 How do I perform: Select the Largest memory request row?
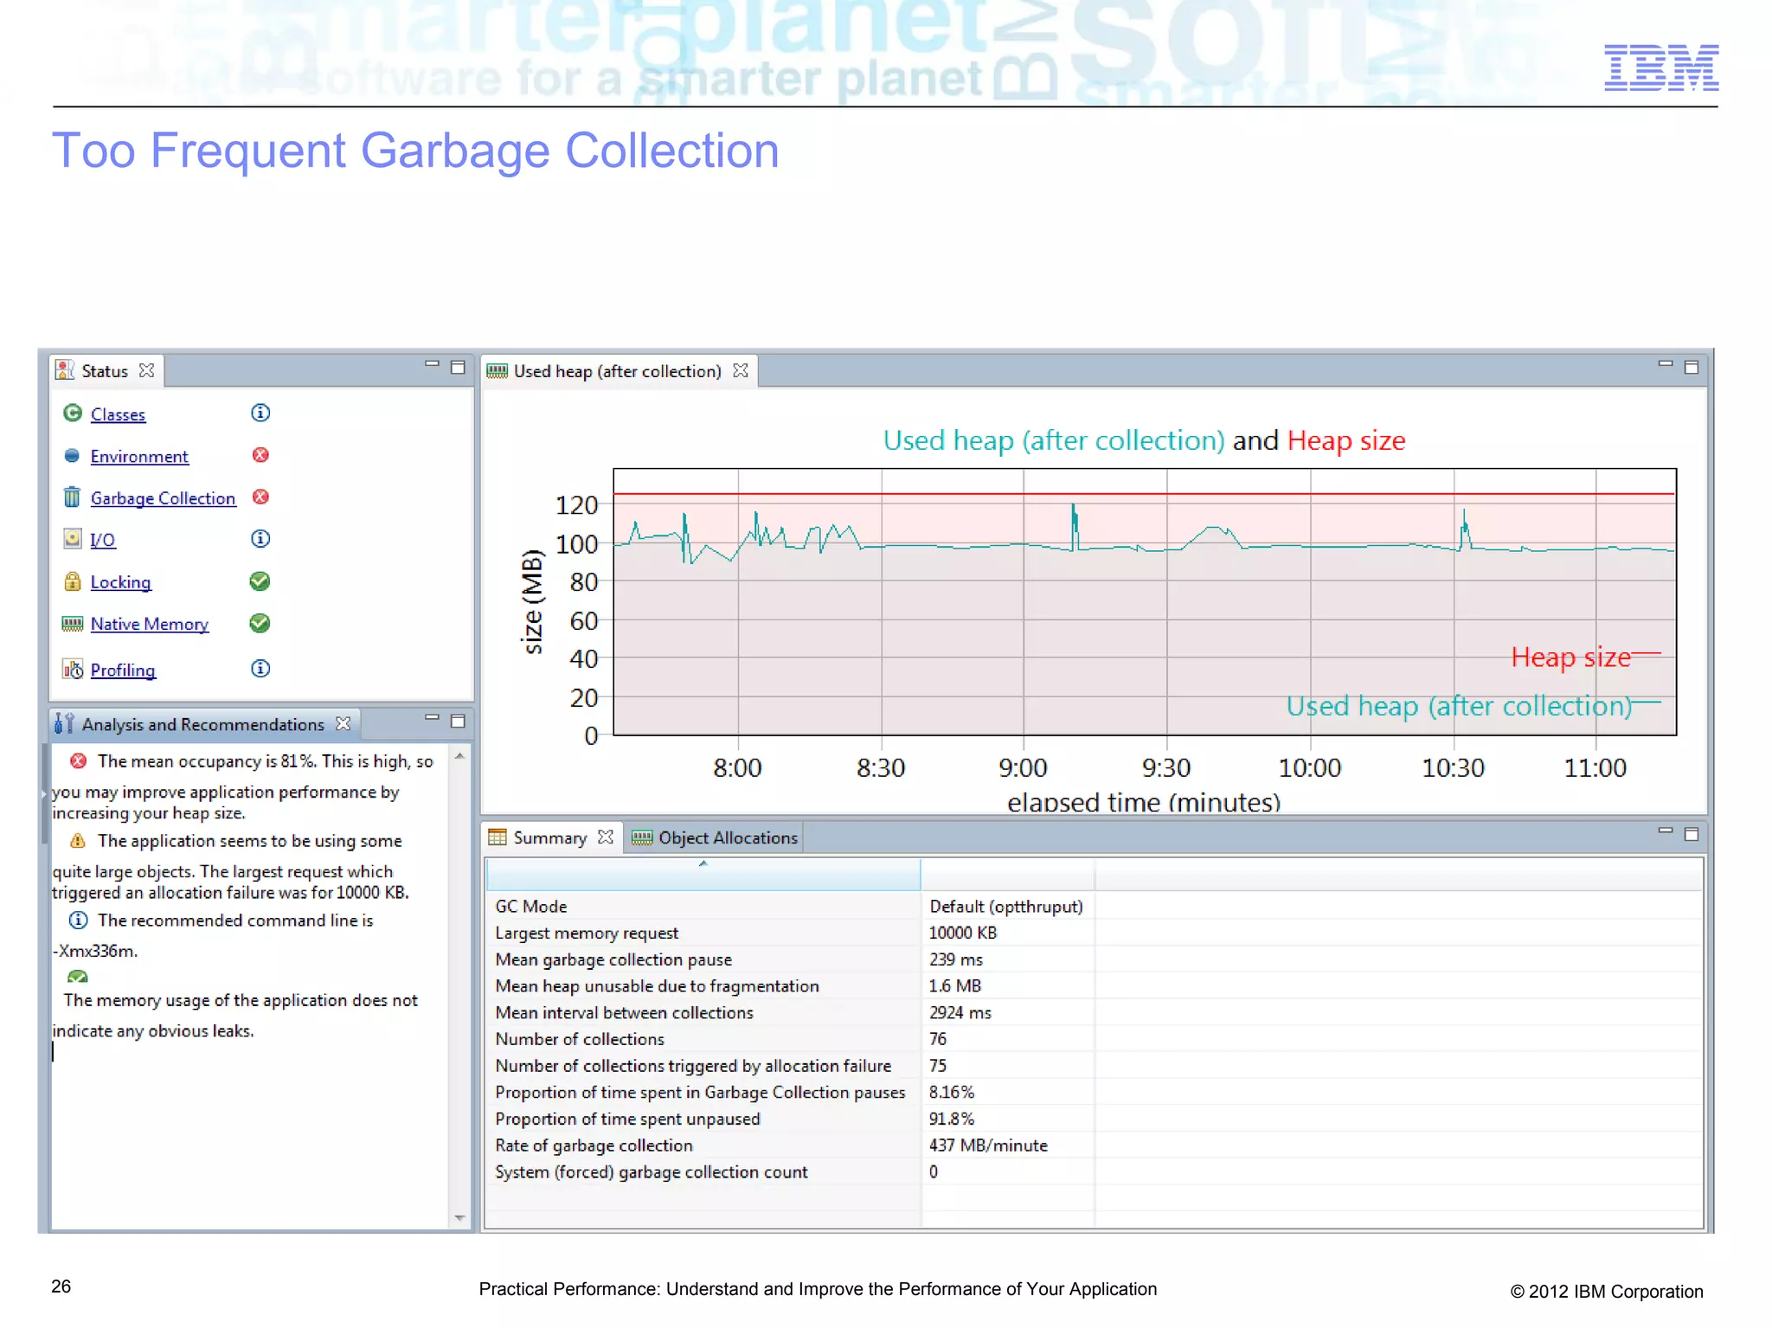coord(1094,933)
